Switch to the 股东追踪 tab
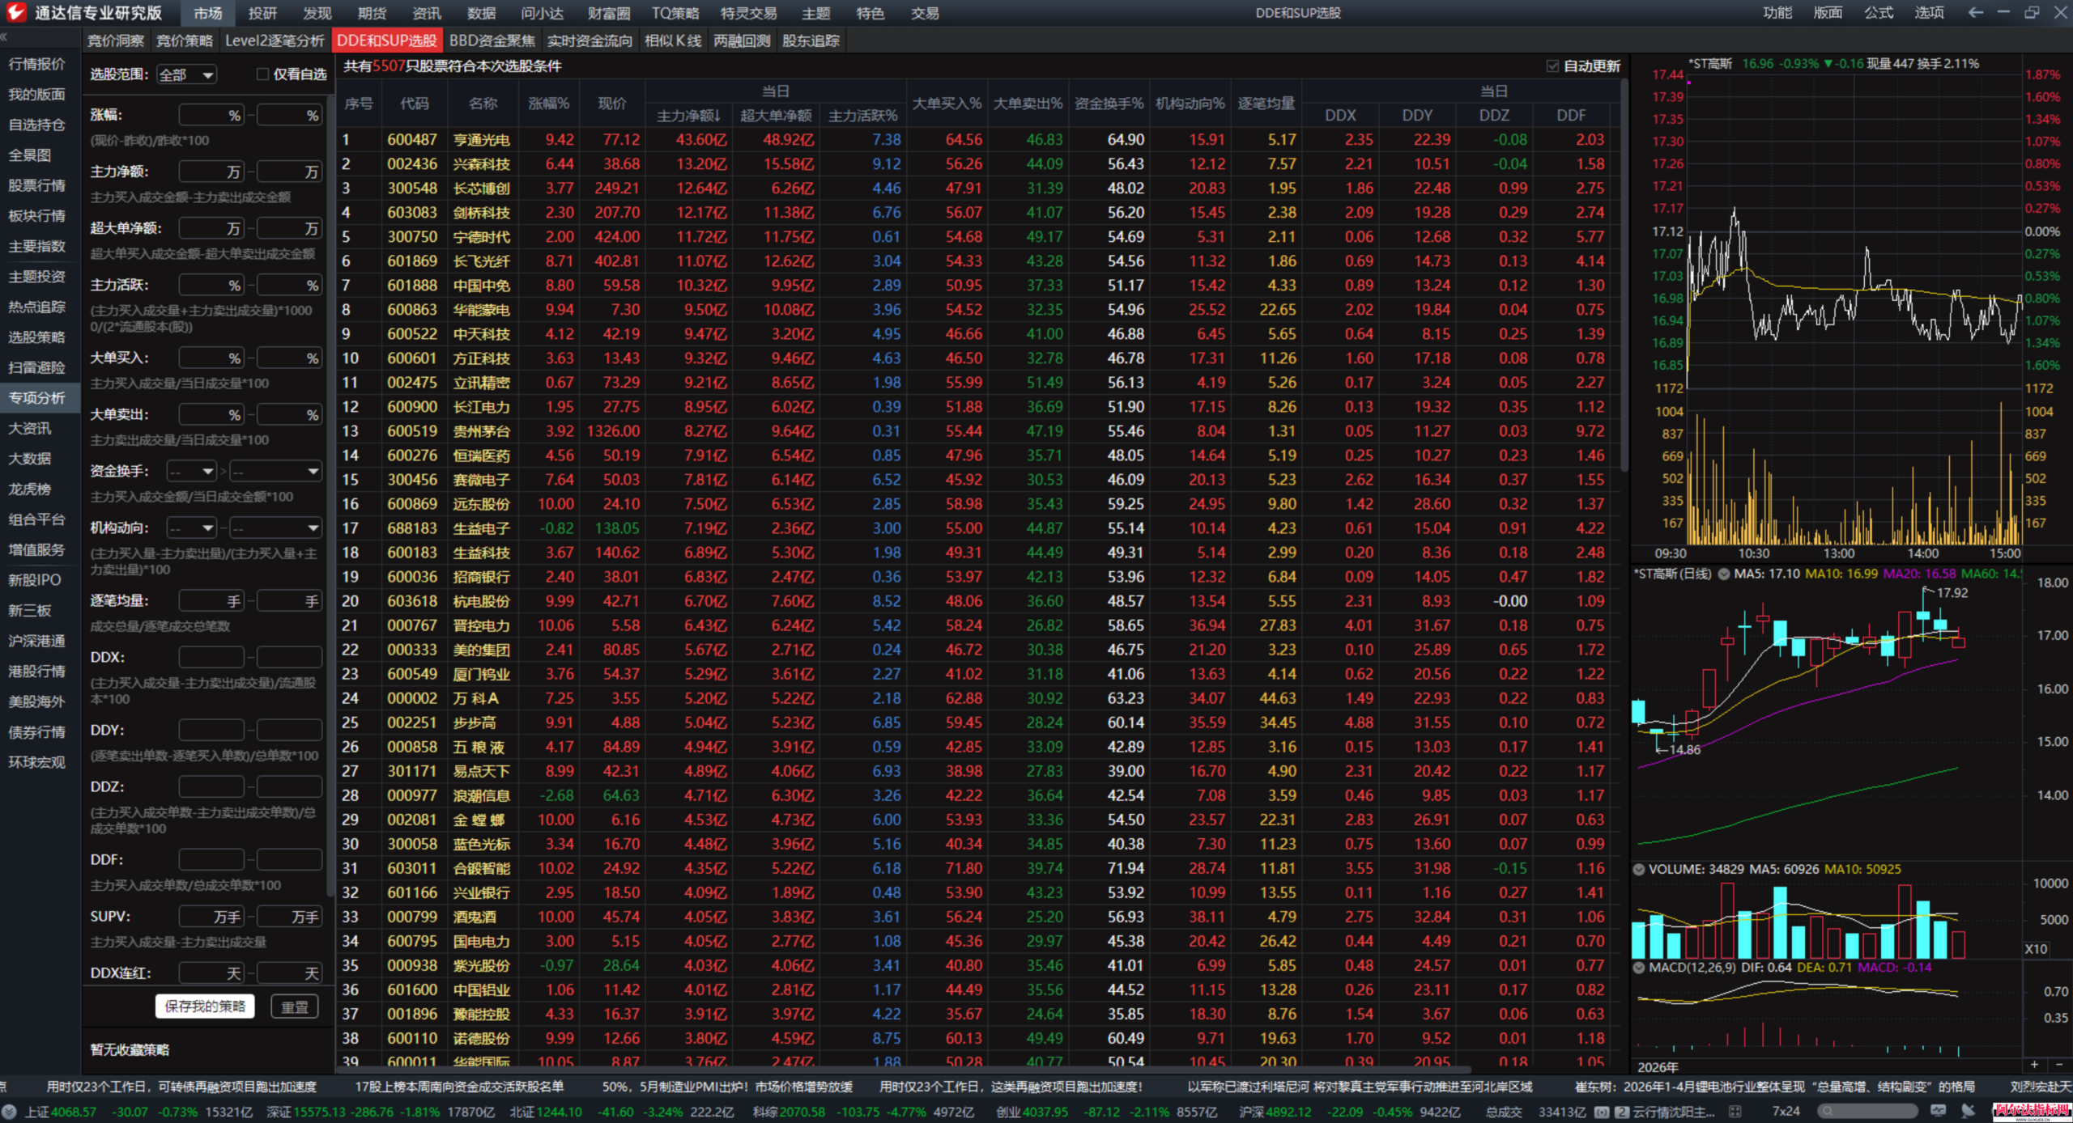This screenshot has width=2073, height=1123. click(811, 40)
